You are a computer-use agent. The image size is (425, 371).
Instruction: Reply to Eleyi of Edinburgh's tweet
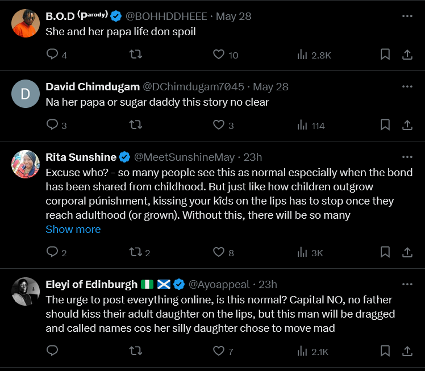52,351
